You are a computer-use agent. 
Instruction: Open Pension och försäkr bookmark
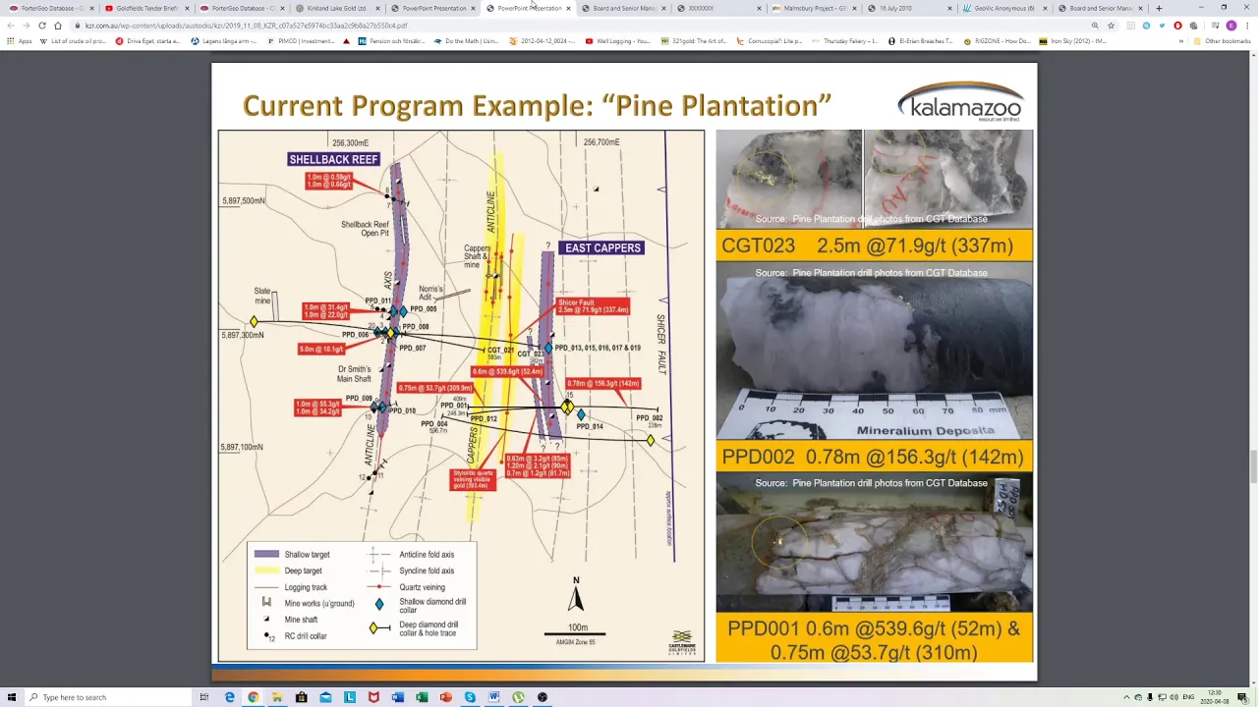[391, 41]
